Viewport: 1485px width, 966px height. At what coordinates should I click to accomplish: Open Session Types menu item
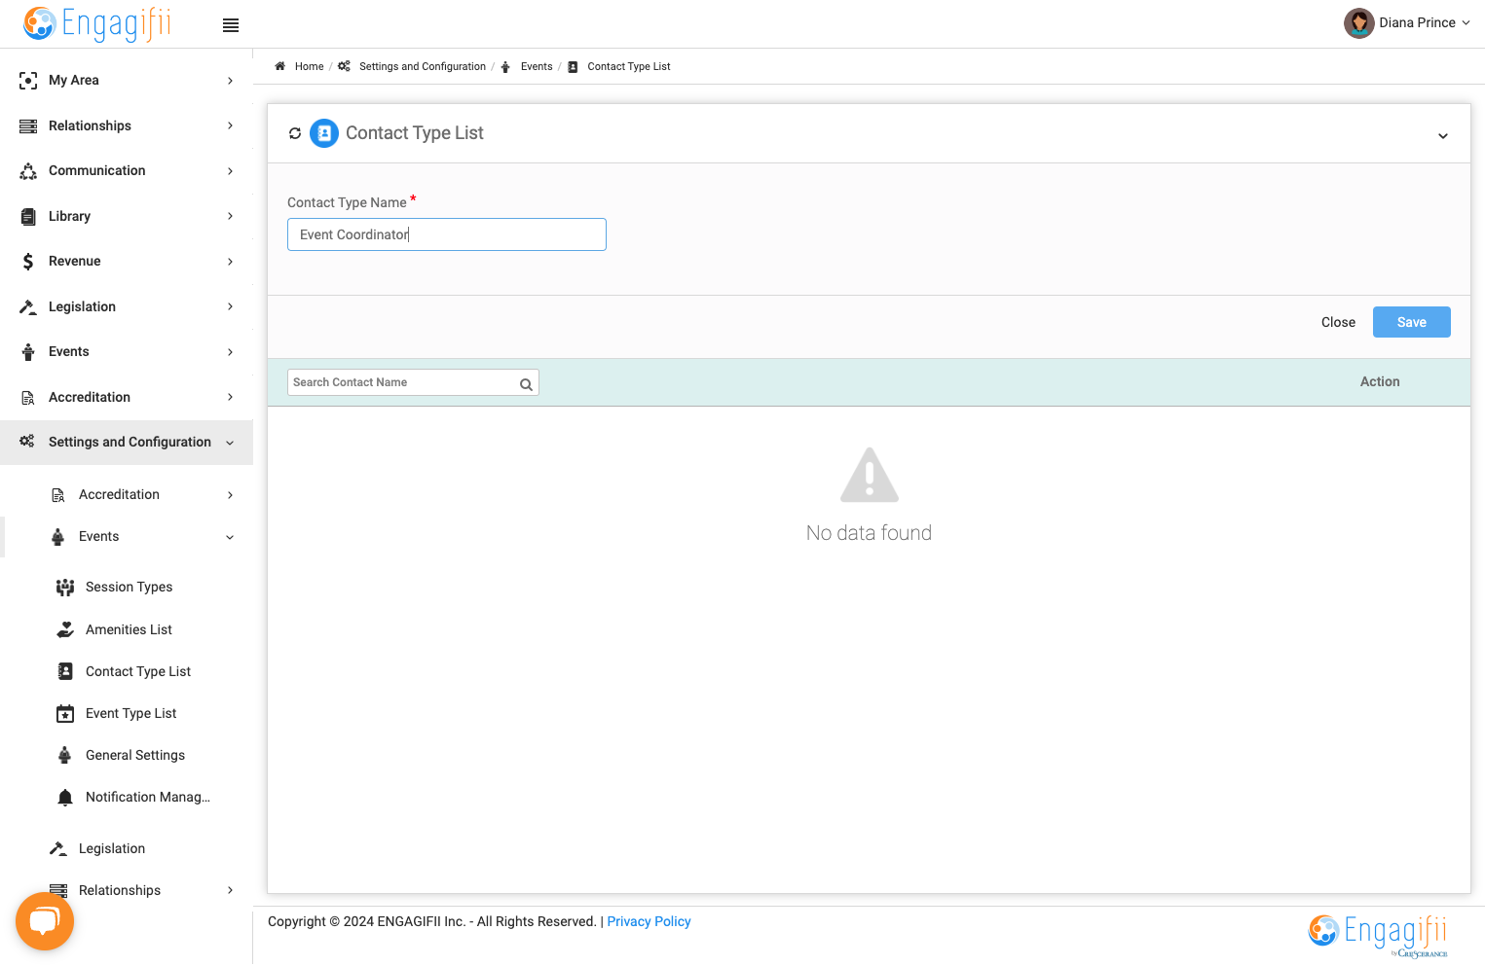pyautogui.click(x=129, y=588)
